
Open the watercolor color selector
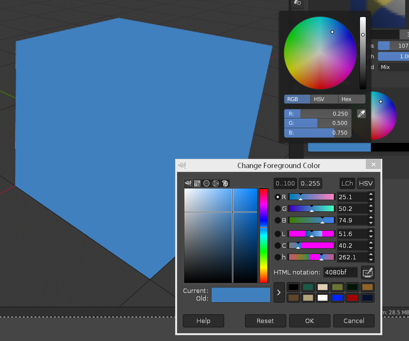coord(207,183)
